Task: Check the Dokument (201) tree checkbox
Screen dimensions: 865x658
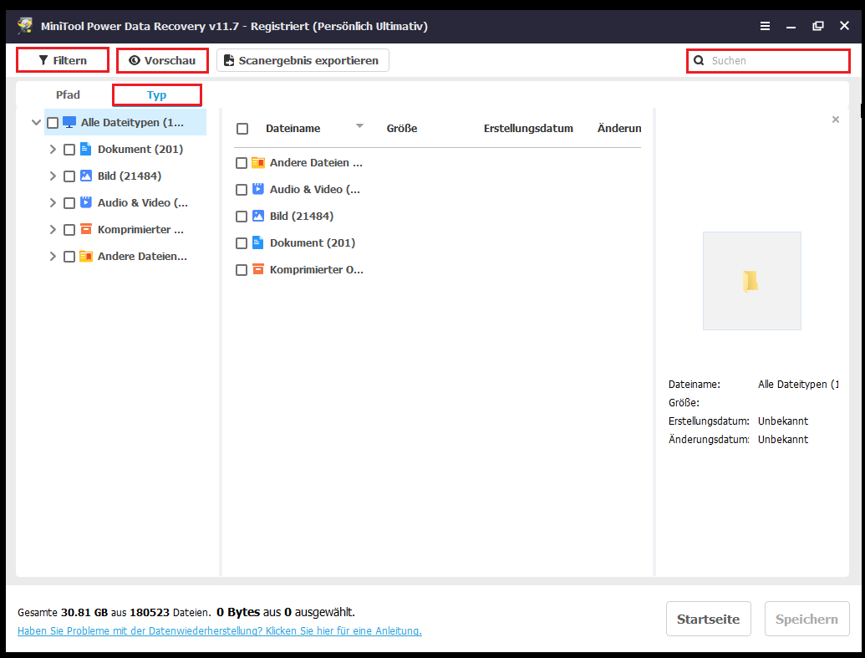Action: click(x=69, y=150)
